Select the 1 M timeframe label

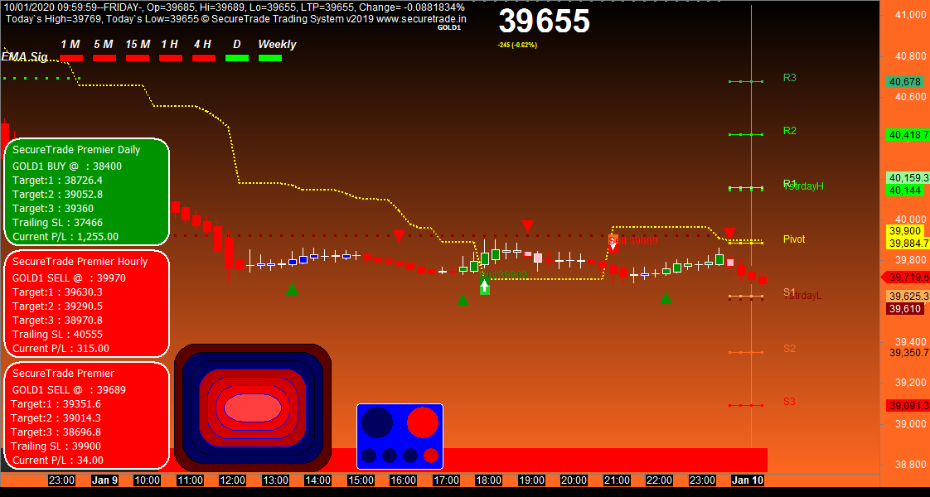[70, 45]
